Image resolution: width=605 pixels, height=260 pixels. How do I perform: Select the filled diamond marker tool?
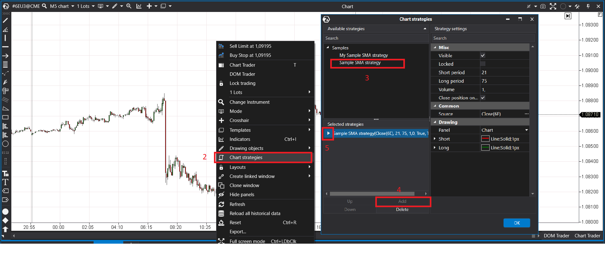5,220
